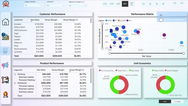The image size is (188, 106).
Task: Select the LATAM legend entry
Action: click(122, 20)
